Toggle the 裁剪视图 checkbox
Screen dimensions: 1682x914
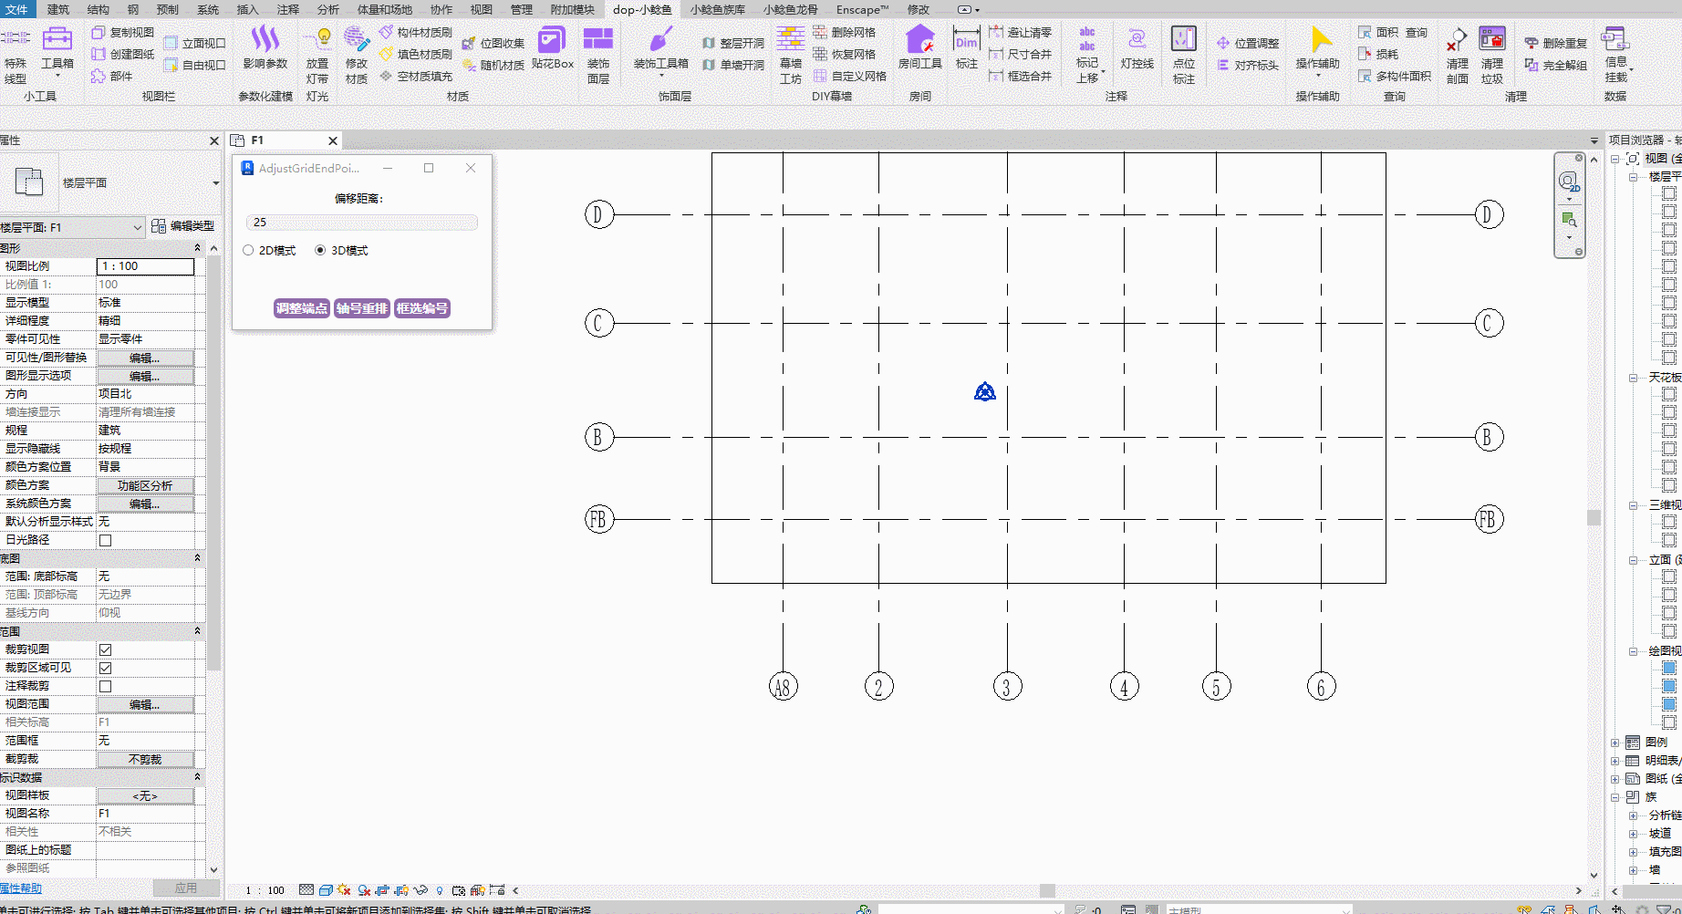[106, 649]
